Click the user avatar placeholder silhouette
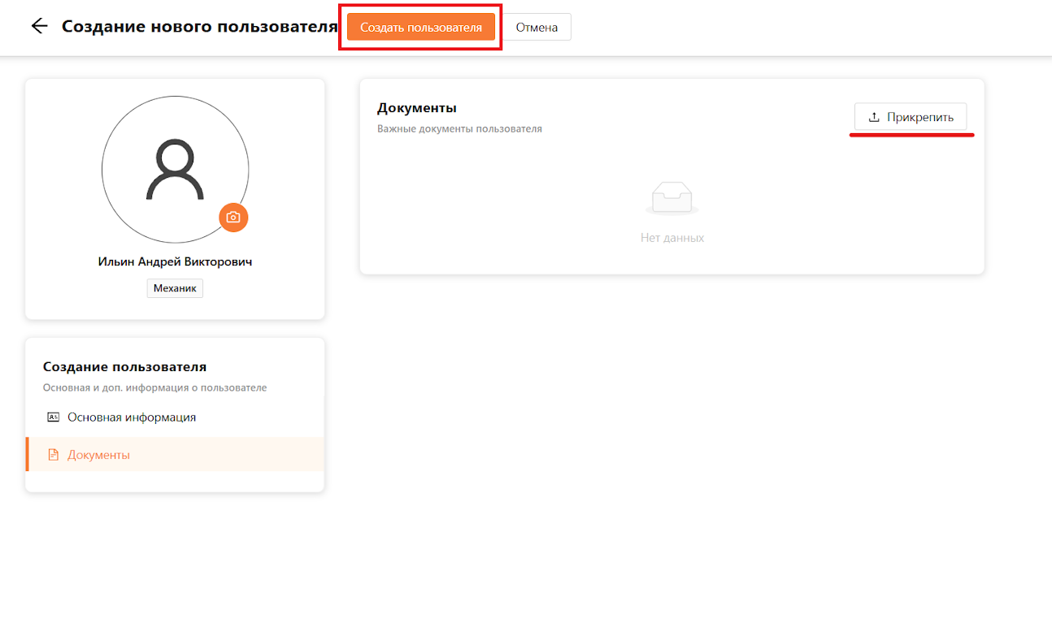 175,170
